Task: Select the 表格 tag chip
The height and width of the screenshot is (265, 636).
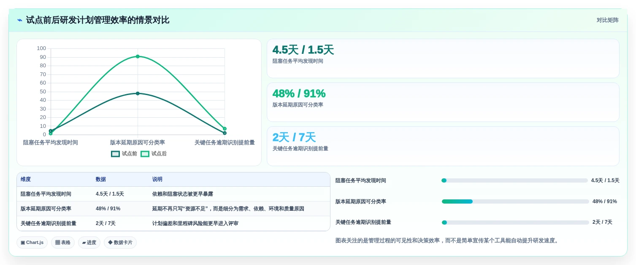Action: coord(63,242)
